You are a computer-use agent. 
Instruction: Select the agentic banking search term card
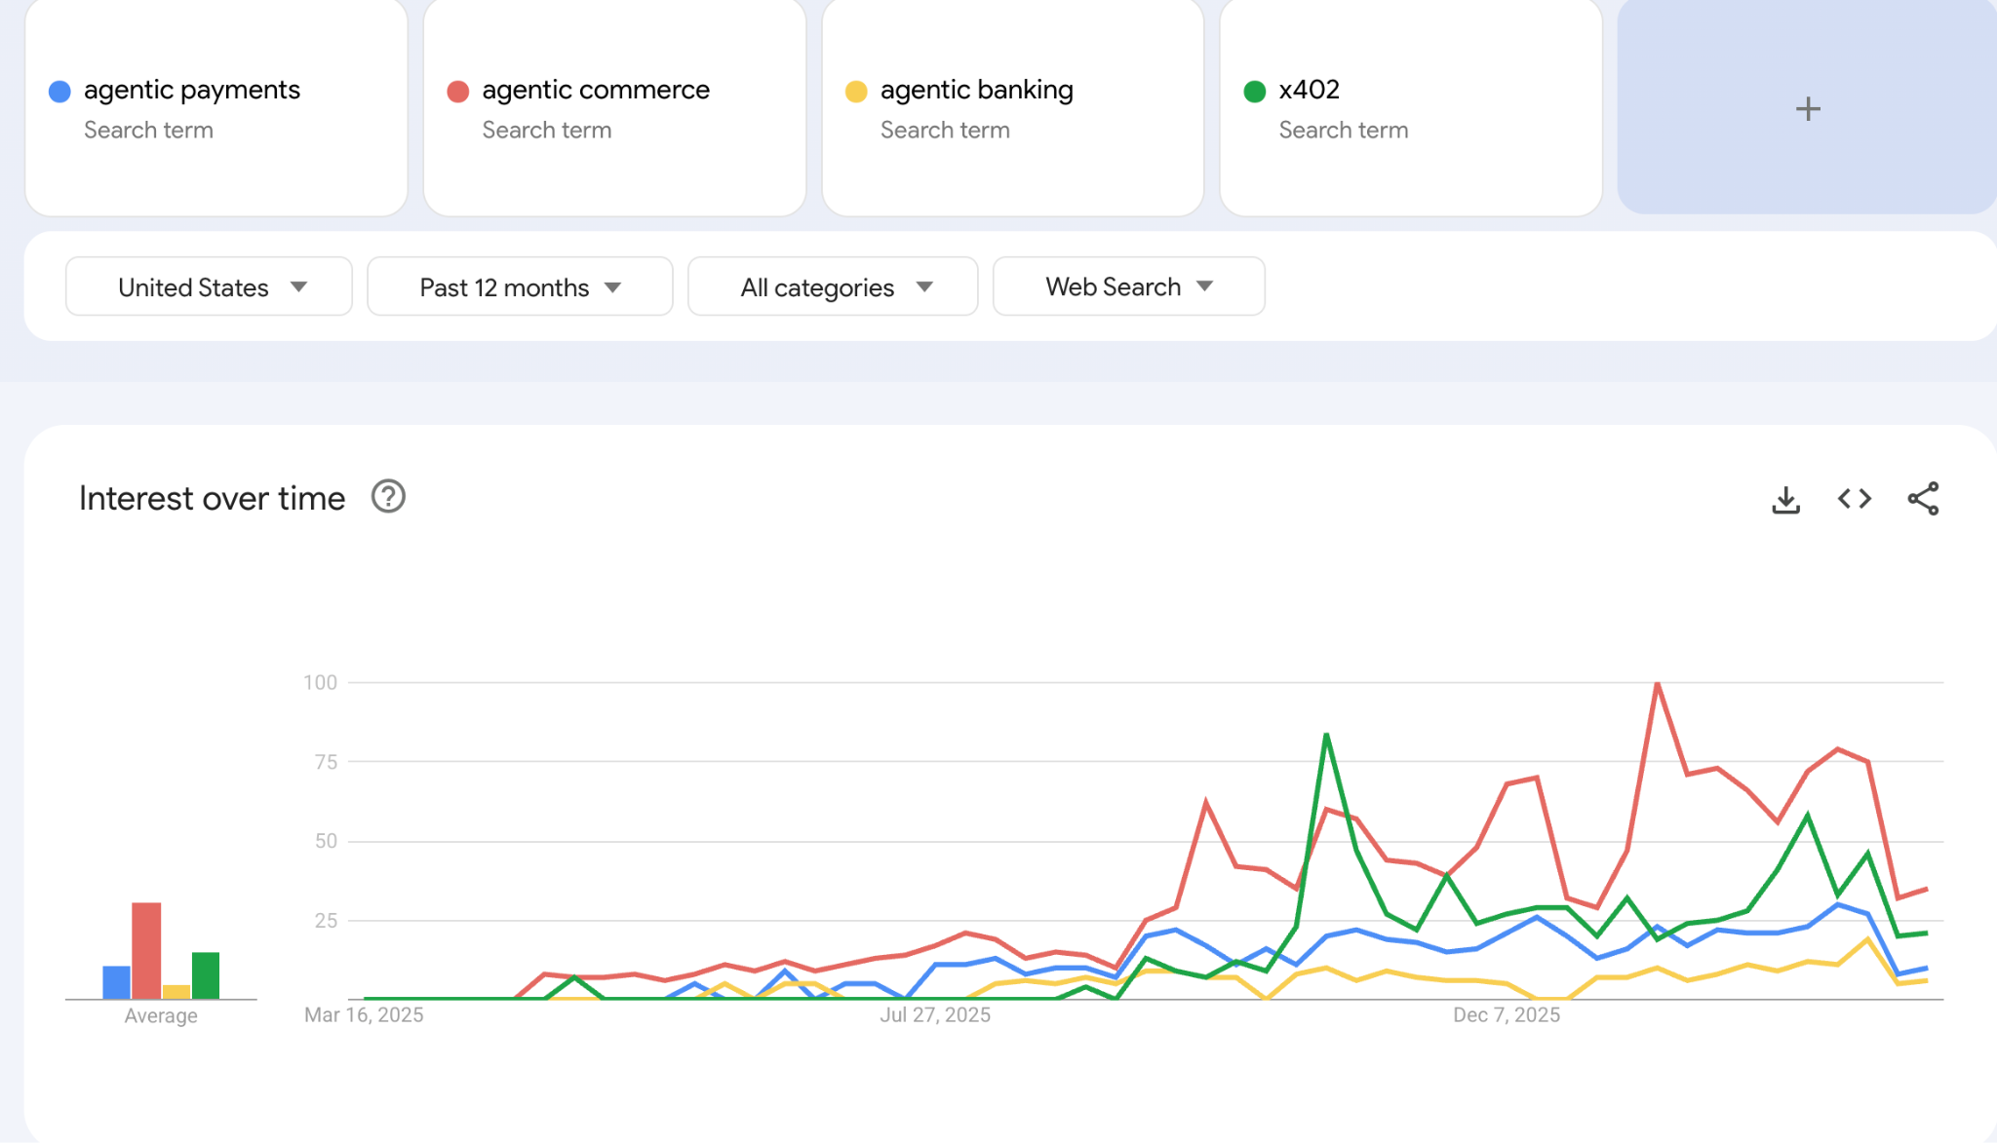pos(976,91)
